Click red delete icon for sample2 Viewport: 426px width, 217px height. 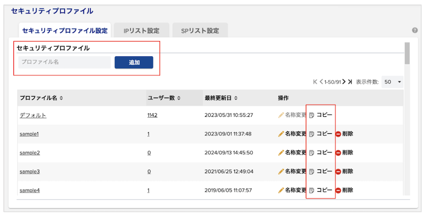(338, 153)
